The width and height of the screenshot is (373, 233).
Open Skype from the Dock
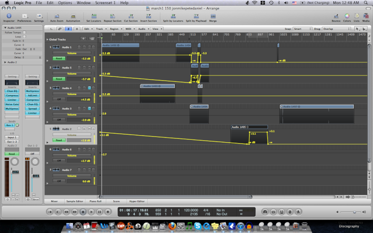click(198, 226)
